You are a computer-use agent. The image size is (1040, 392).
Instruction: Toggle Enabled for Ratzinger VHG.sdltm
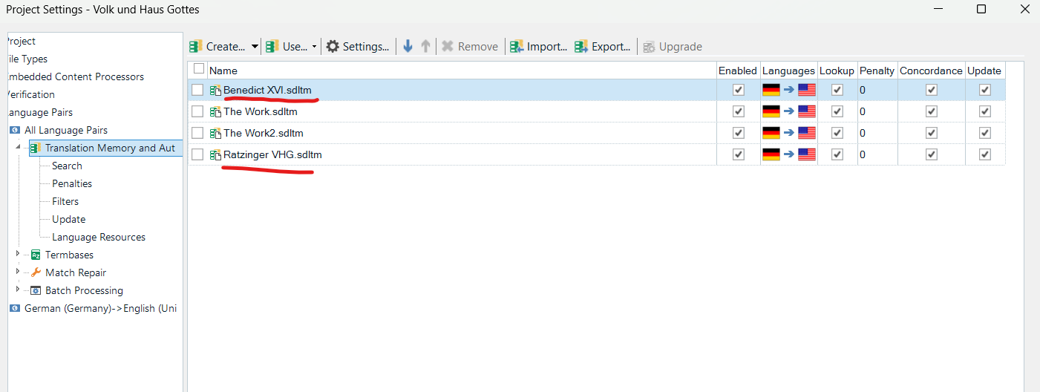[x=738, y=154]
